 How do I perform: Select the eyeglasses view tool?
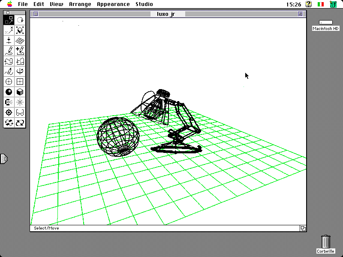(x=20, y=113)
